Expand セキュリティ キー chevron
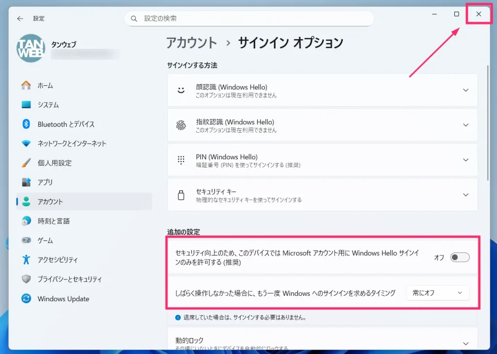This screenshot has height=354, width=497. point(465,195)
